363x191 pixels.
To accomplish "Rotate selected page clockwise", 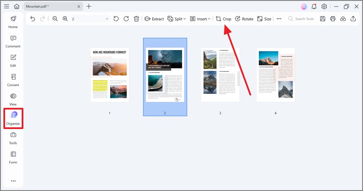I will pos(126,19).
